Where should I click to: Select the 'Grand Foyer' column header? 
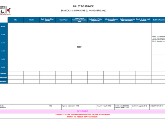tap(64, 20)
